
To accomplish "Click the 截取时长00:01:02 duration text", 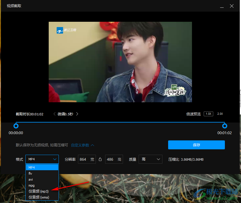I will tap(30, 114).
